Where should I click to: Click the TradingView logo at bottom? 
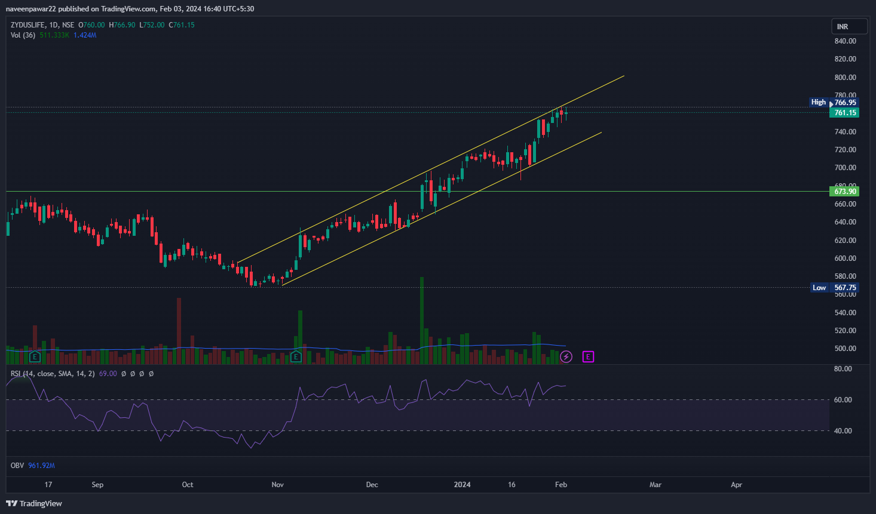tap(34, 503)
